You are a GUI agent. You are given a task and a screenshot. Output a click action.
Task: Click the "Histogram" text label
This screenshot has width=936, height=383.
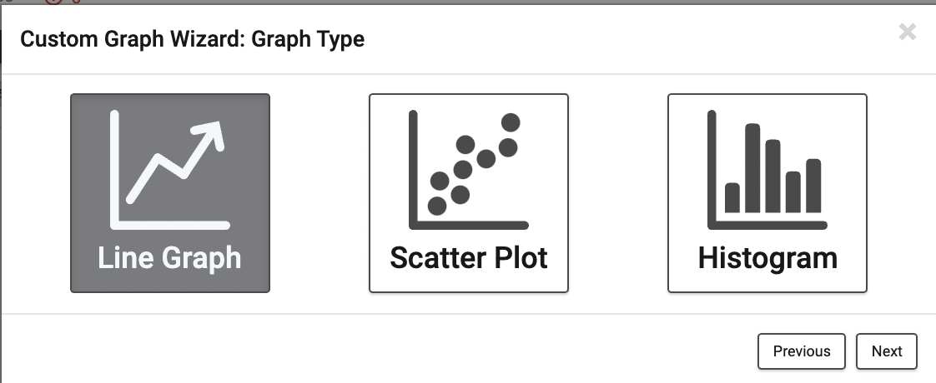767,259
